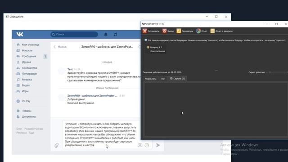
Task: Expand the Ещё footer menu
Action: click(31, 133)
